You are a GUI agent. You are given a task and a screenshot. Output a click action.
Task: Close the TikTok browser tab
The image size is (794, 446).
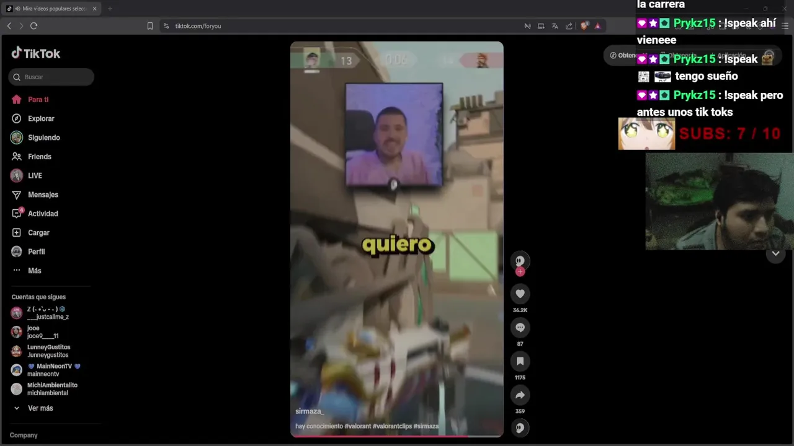pos(94,9)
